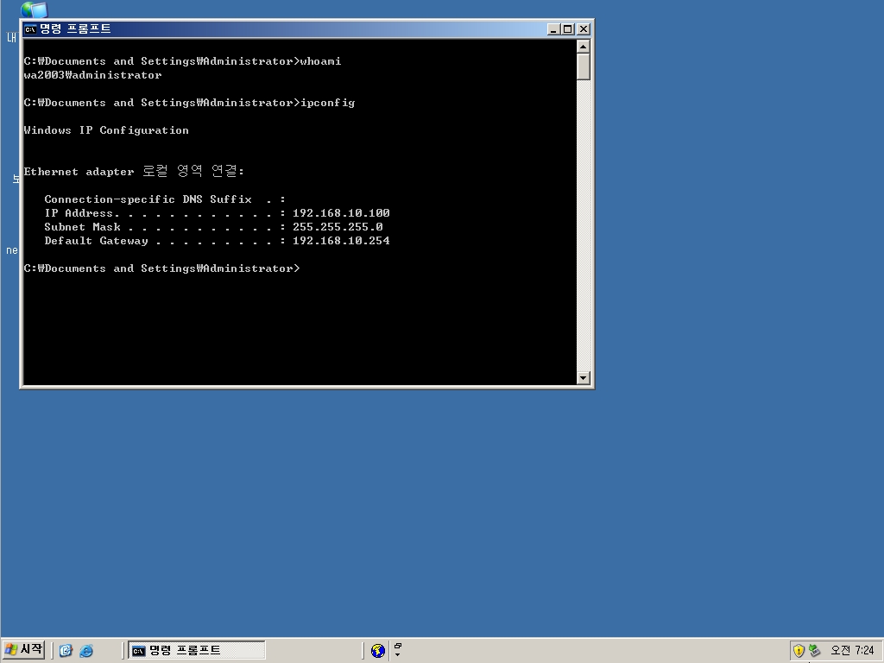Image resolution: width=884 pixels, height=663 pixels.
Task: Click the Windows IP Configuration line
Action: click(x=106, y=130)
